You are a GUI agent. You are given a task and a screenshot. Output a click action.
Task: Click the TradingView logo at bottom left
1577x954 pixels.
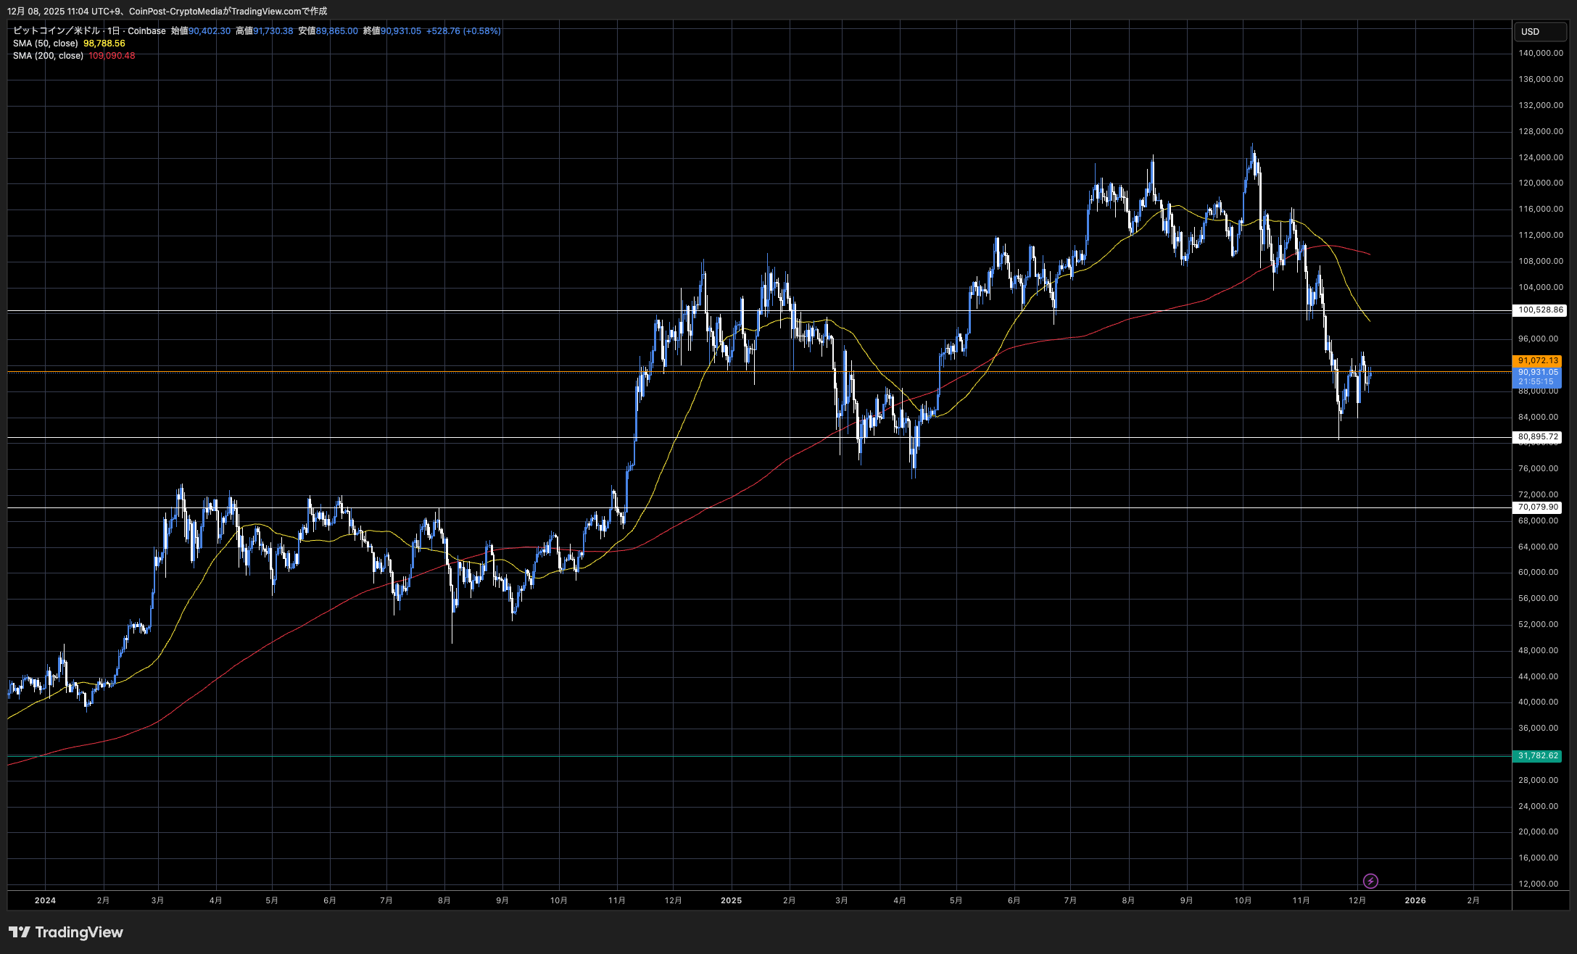(x=65, y=932)
